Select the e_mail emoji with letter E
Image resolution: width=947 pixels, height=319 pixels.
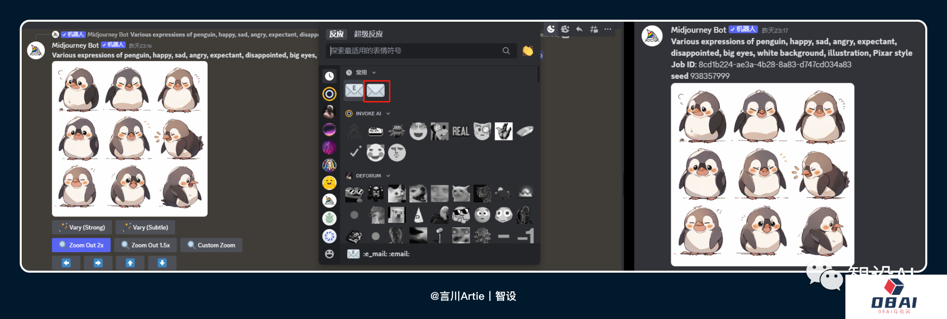(354, 91)
